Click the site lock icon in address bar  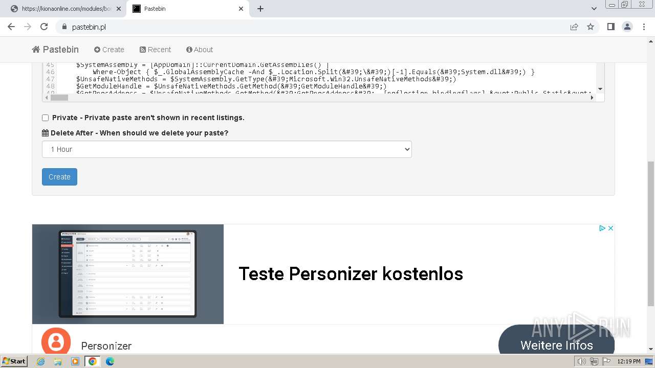pos(64,27)
